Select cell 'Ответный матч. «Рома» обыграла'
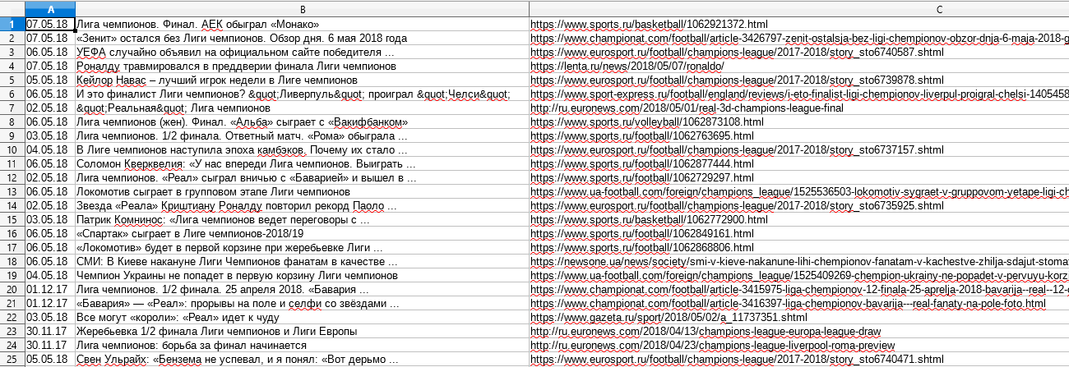Image resolution: width=1069 pixels, height=367 pixels. tap(302, 136)
